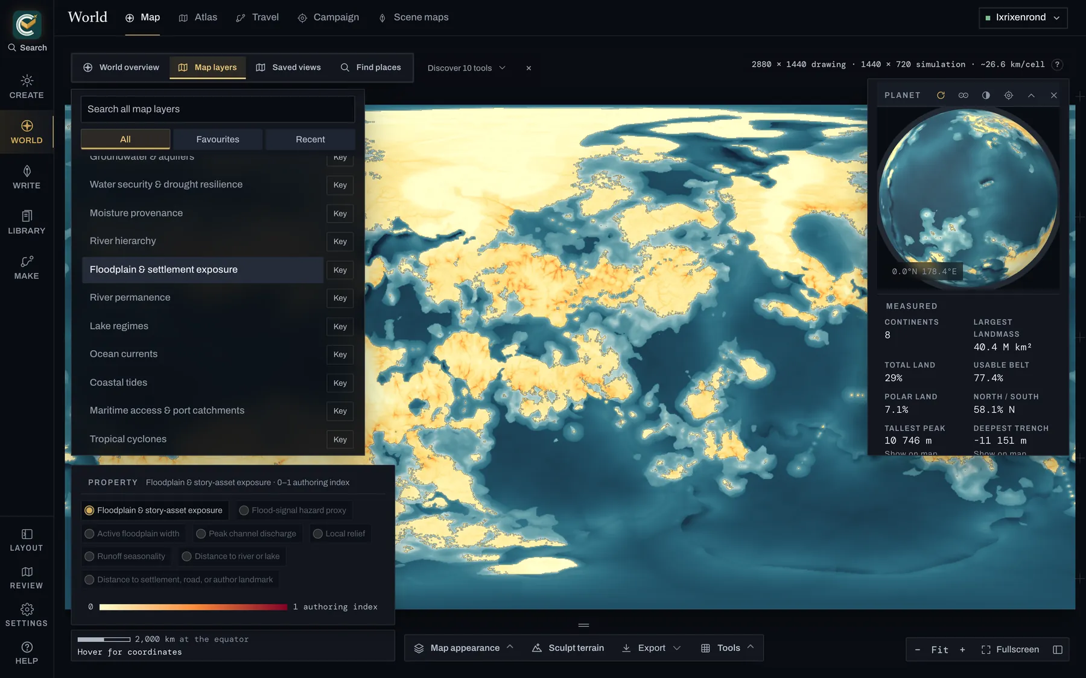This screenshot has width=1086, height=678.
Task: Expand the Map appearance menu
Action: [x=463, y=648]
